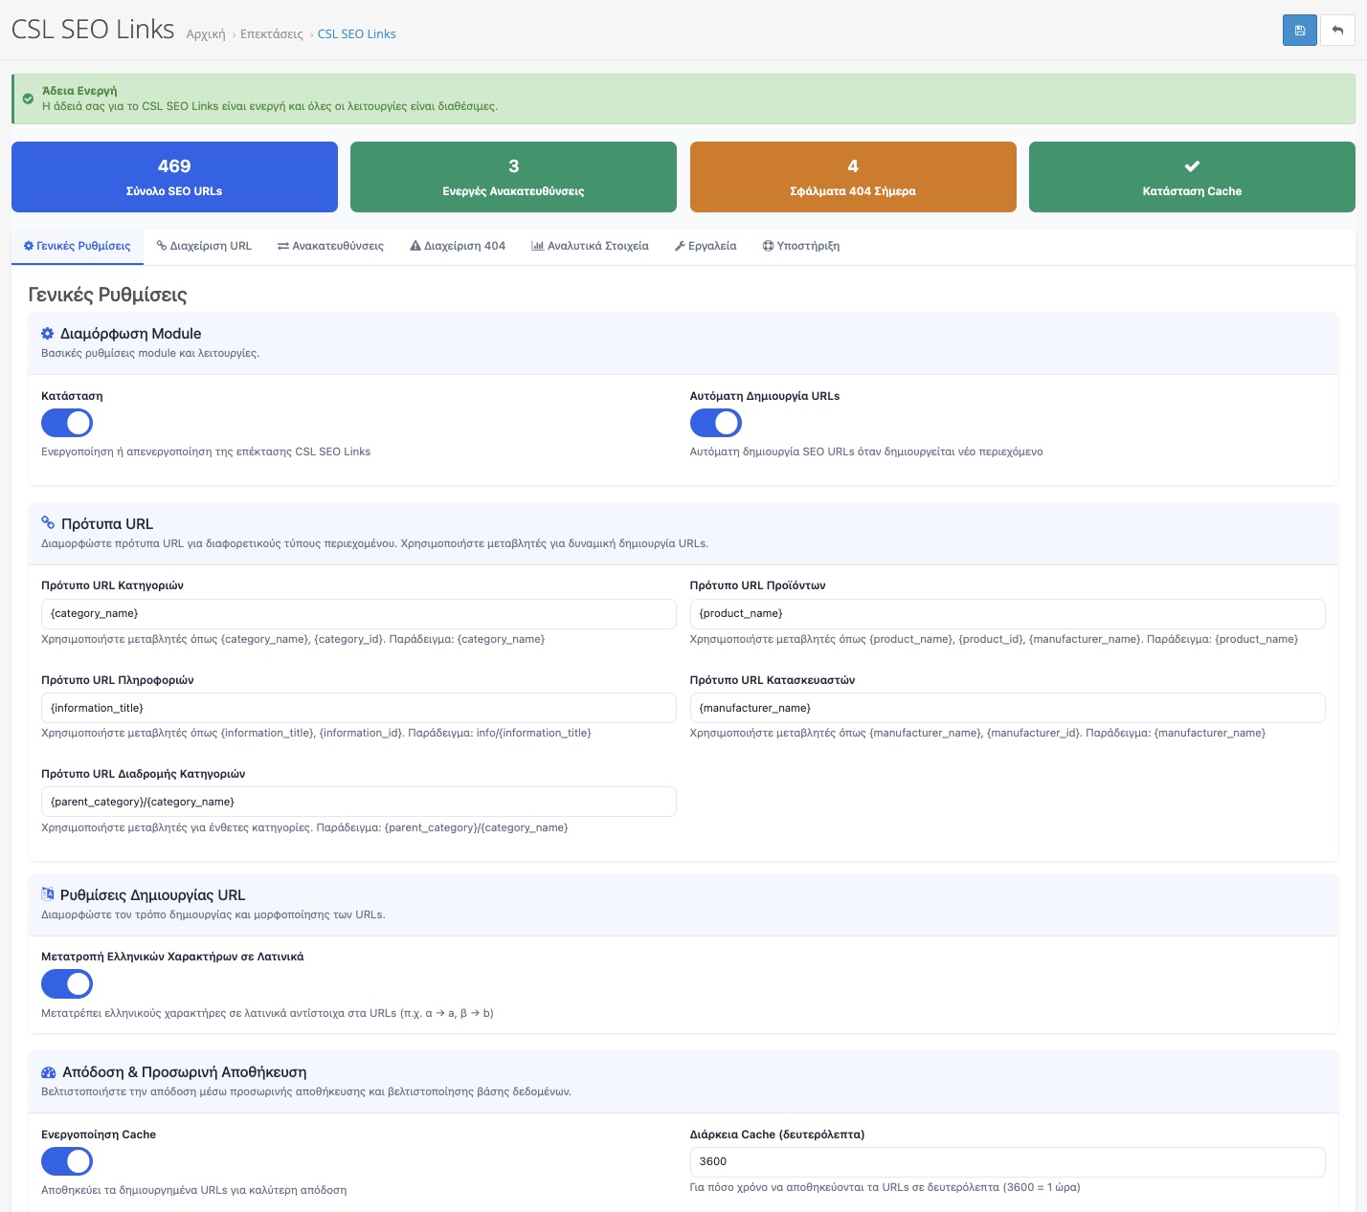The width and height of the screenshot is (1367, 1212).
Task: Click the link icon beside Πρότυπα URL
Action: click(x=48, y=523)
